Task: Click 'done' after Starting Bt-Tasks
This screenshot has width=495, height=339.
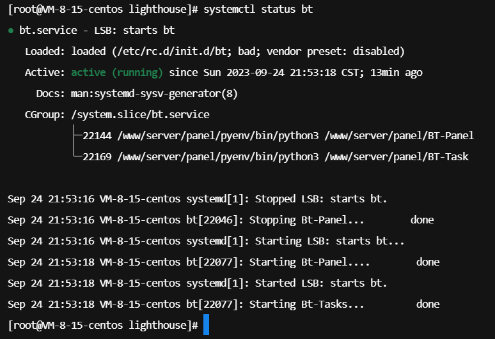Action: click(428, 305)
